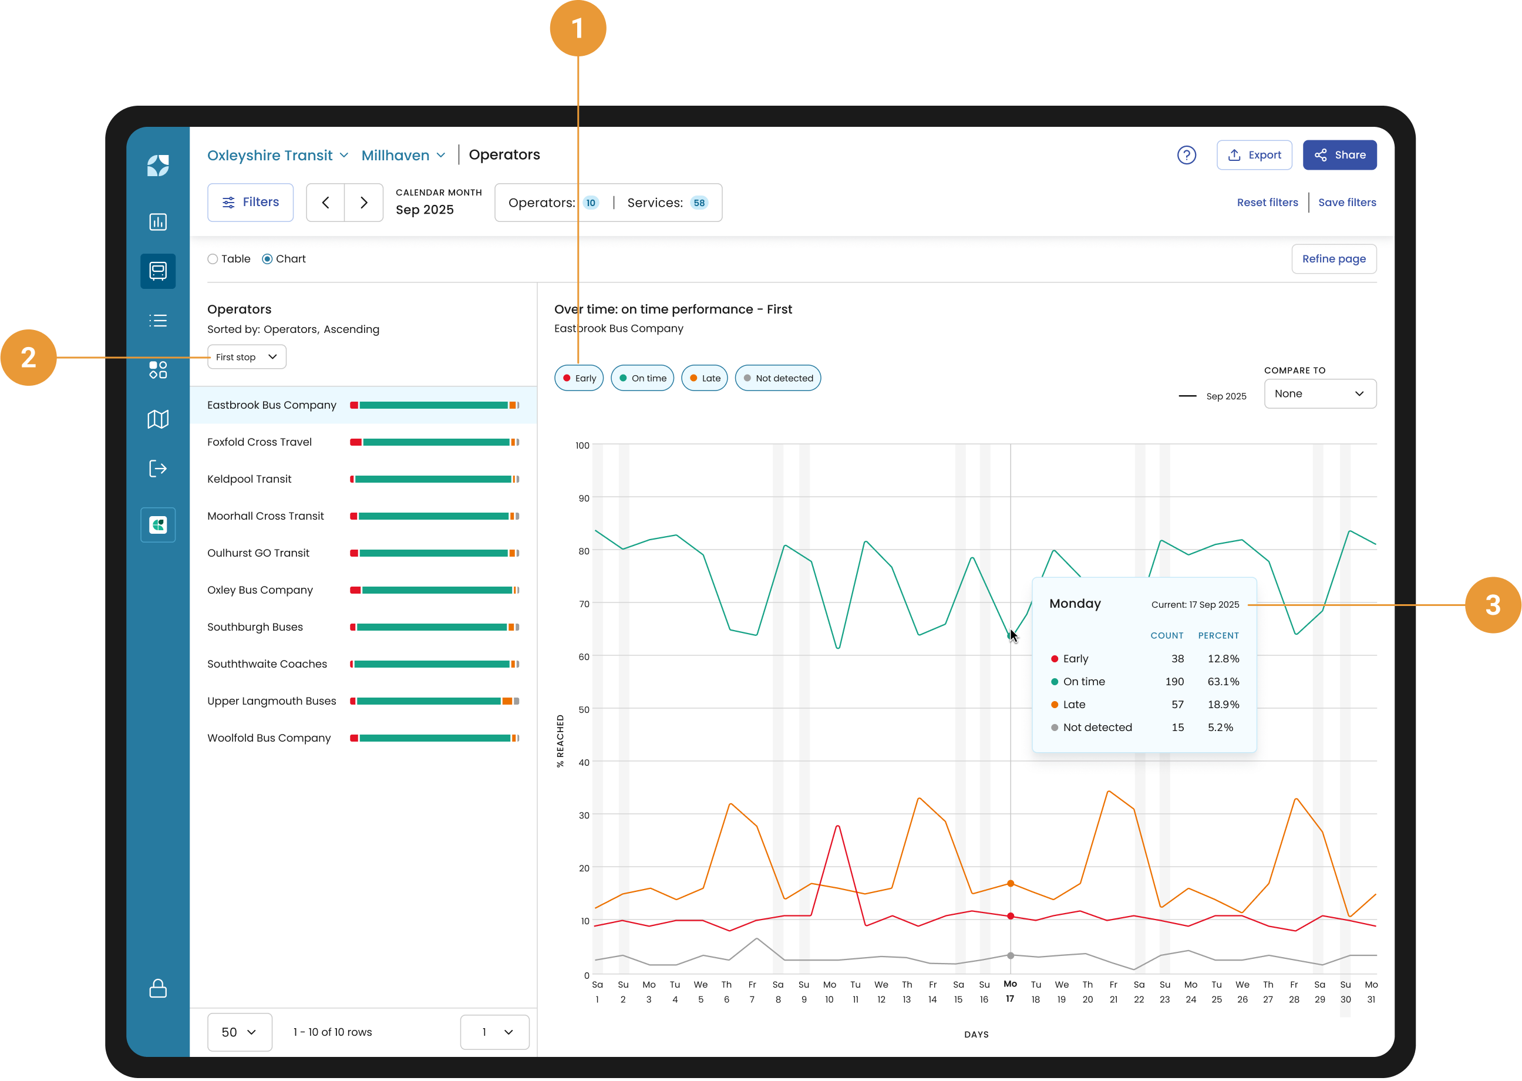Click the Export button
Image resolution: width=1522 pixels, height=1081 pixels.
1254,155
